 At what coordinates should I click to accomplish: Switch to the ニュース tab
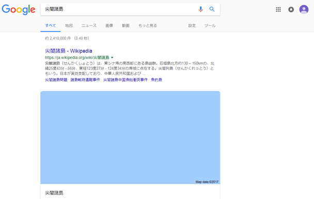pyautogui.click(x=89, y=26)
